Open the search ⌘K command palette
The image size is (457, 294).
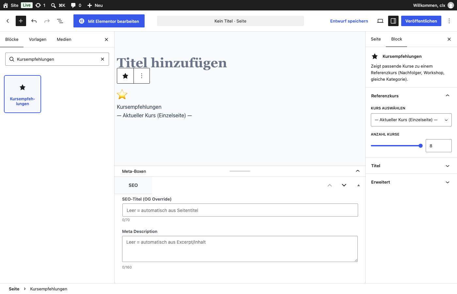coord(58,5)
